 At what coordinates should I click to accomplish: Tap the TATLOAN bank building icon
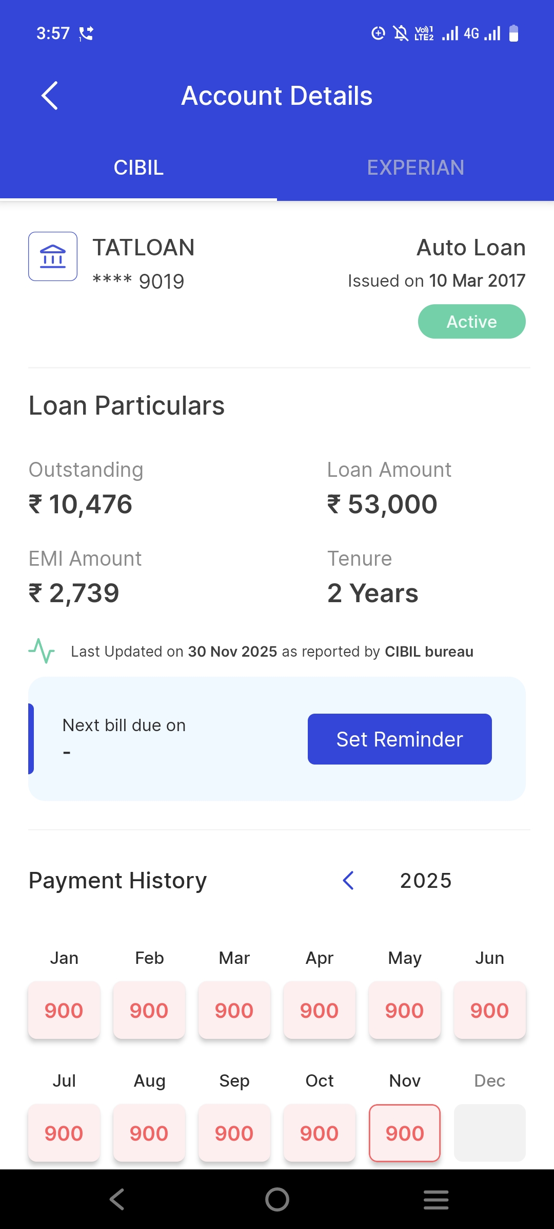53,256
